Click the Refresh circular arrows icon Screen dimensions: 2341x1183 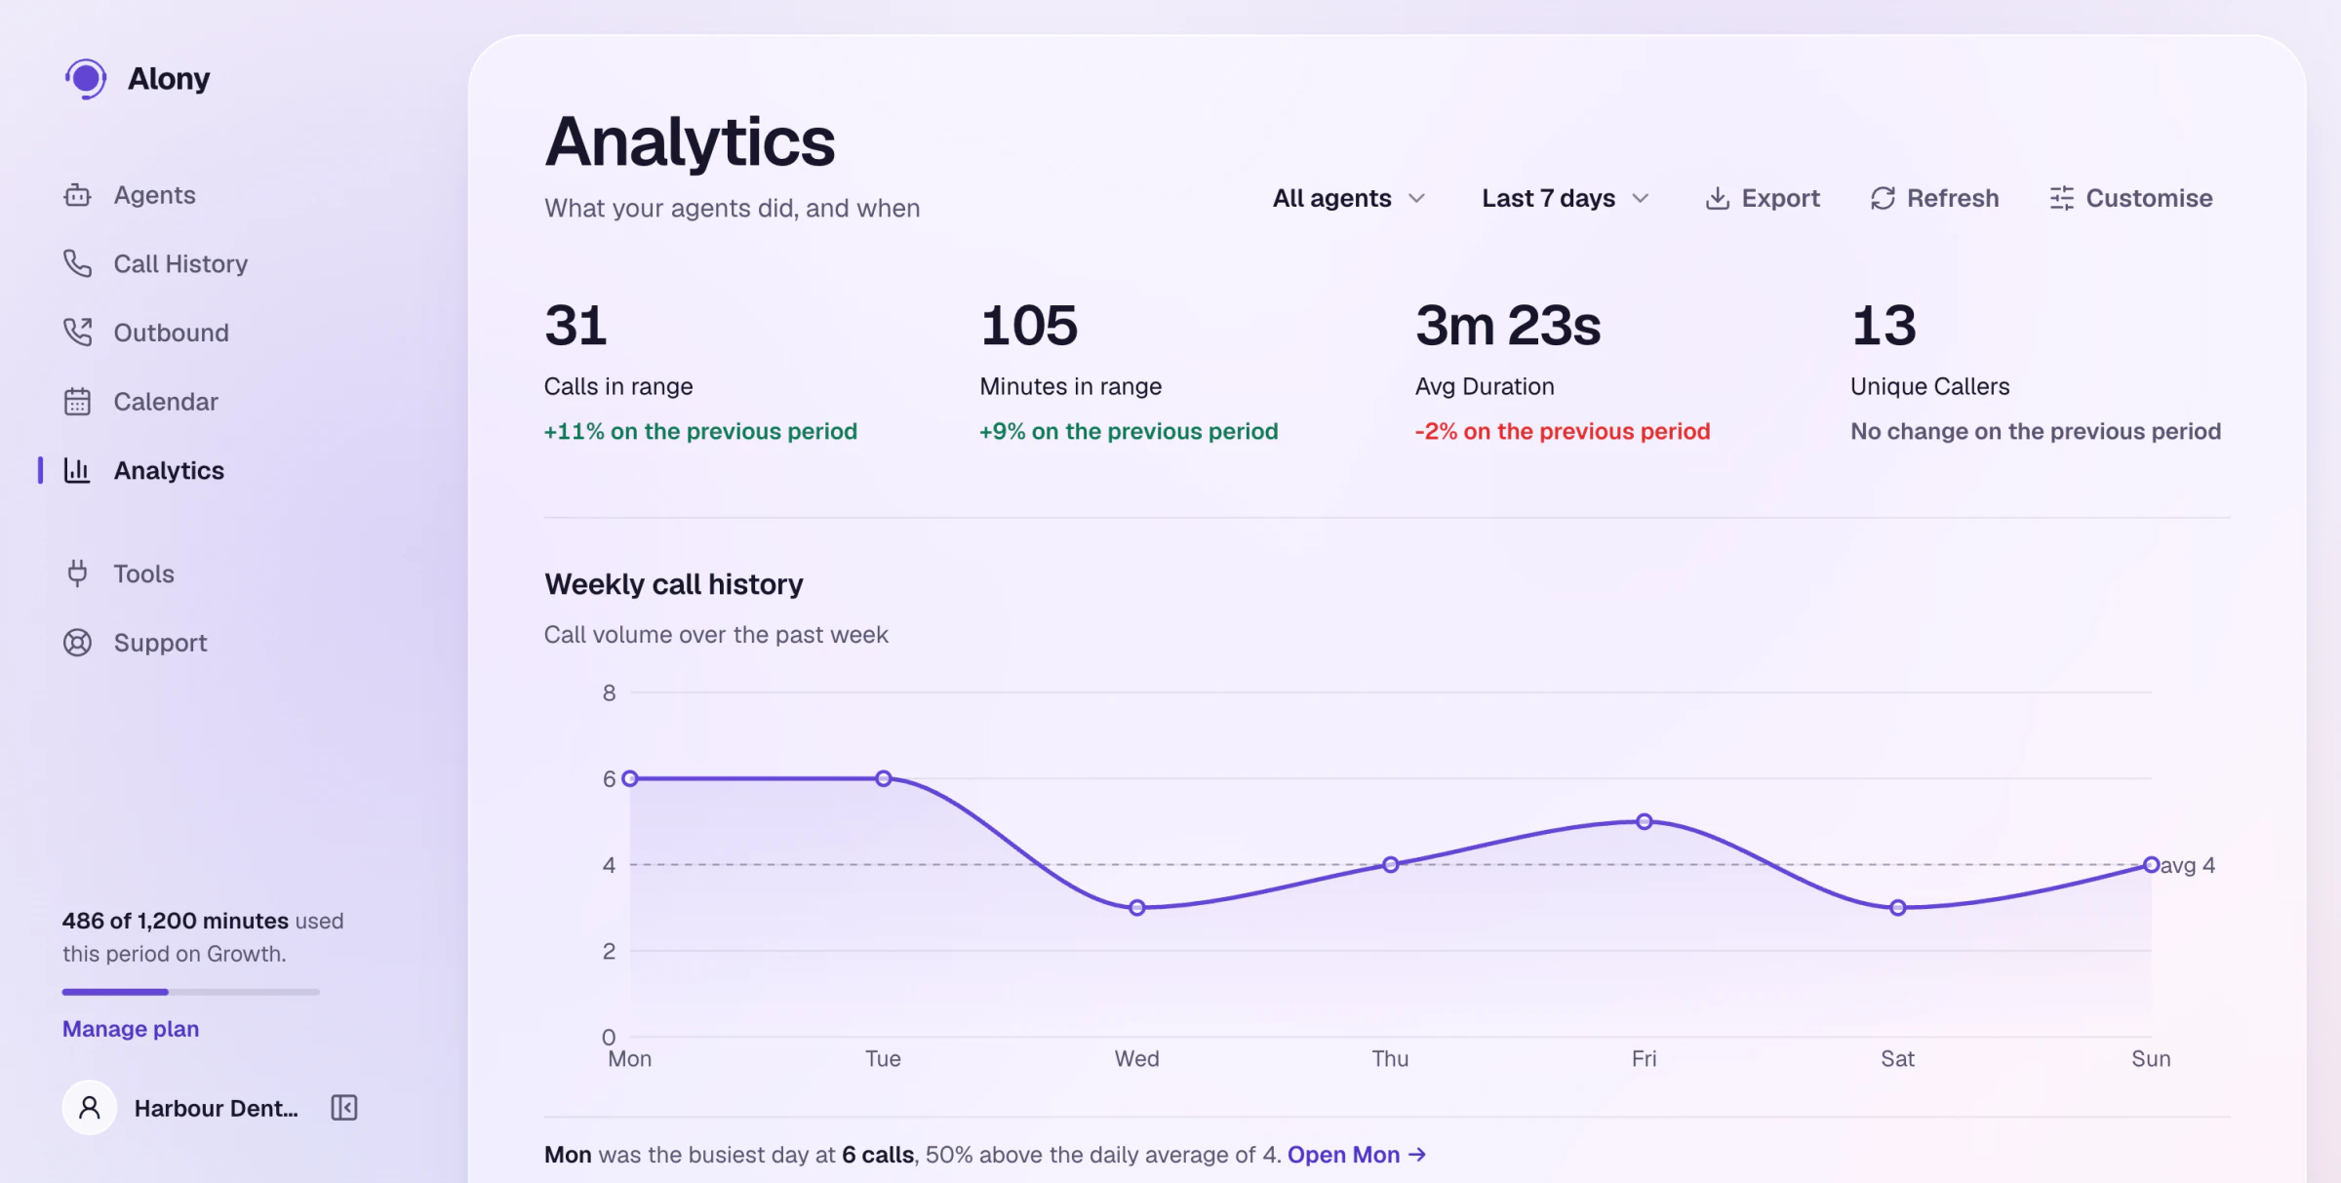(1883, 198)
